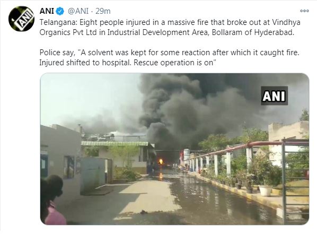The width and height of the screenshot is (317, 234).
Task: Visit the @ANI handle link
Action: 78,11
